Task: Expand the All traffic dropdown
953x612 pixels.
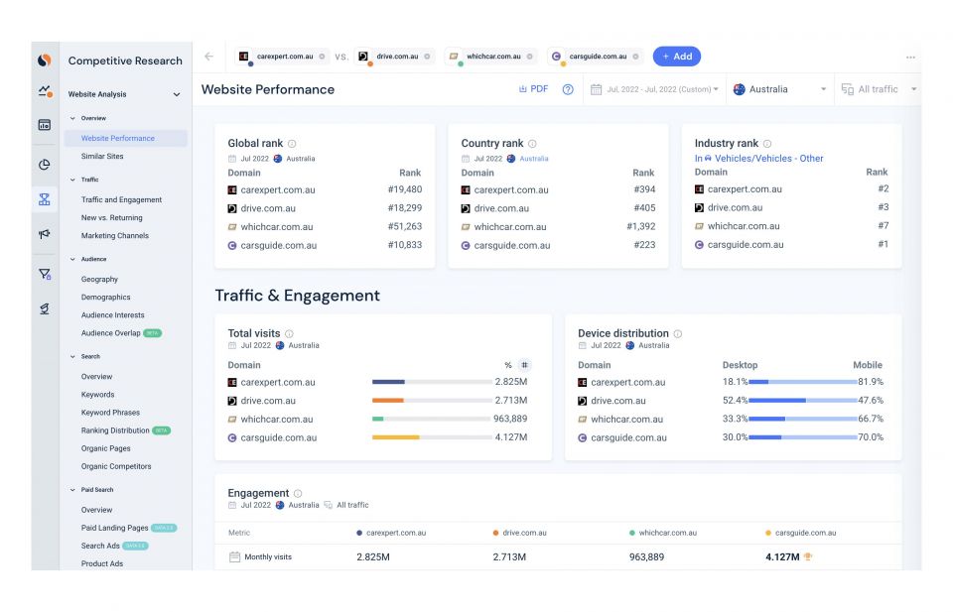Action: (x=878, y=89)
